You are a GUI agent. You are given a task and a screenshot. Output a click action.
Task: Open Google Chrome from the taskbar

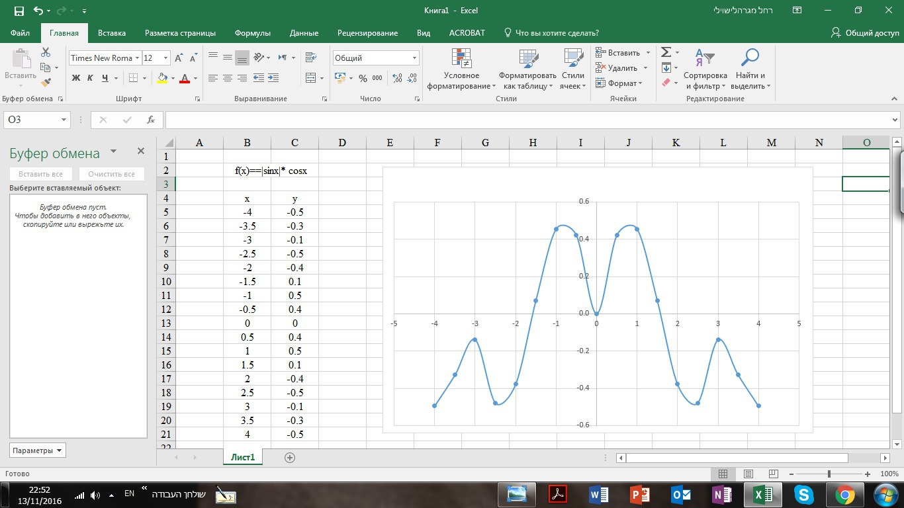pyautogui.click(x=844, y=494)
